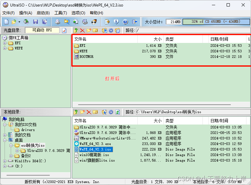251x185 pixels.
Task: Click New Folder icon in local pane toolbar
Action: coord(82,112)
